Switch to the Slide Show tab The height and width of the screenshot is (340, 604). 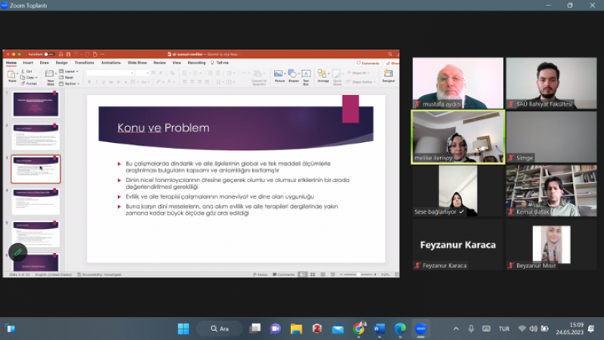pyautogui.click(x=137, y=63)
